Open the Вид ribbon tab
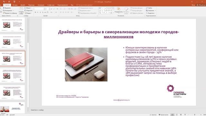This screenshot has height=116, width=206. 72,5
